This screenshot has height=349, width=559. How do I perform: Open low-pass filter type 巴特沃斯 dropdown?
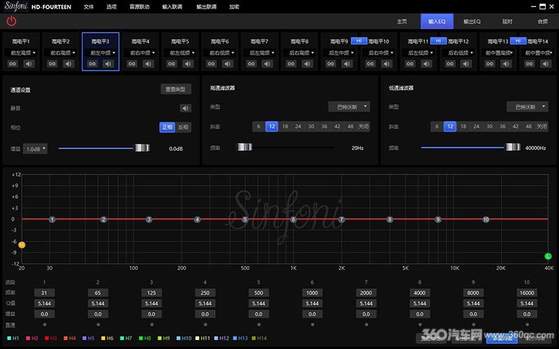point(528,107)
